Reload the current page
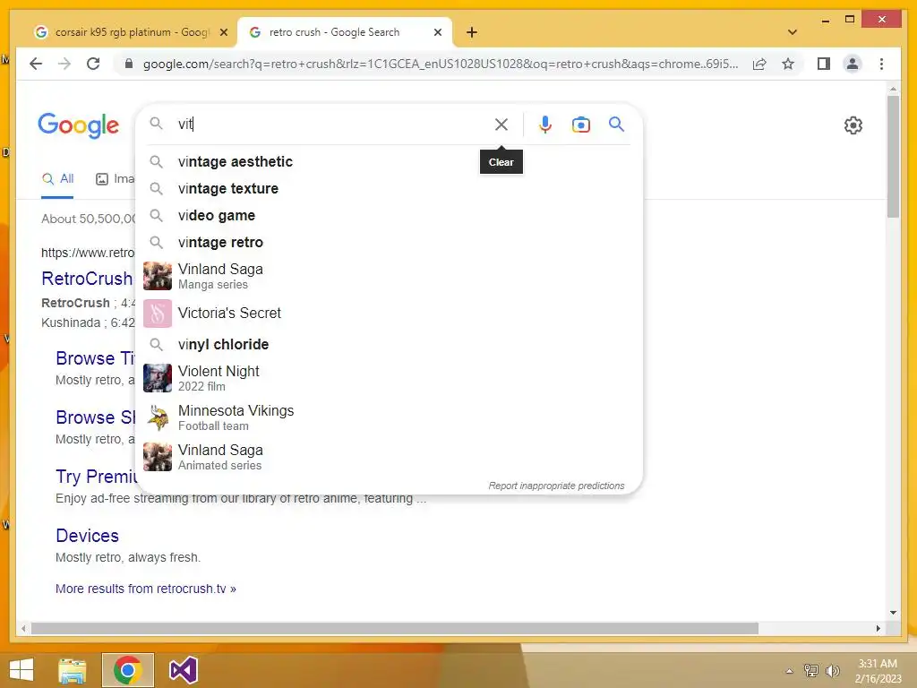Viewport: 917px width, 688px height. (93, 64)
